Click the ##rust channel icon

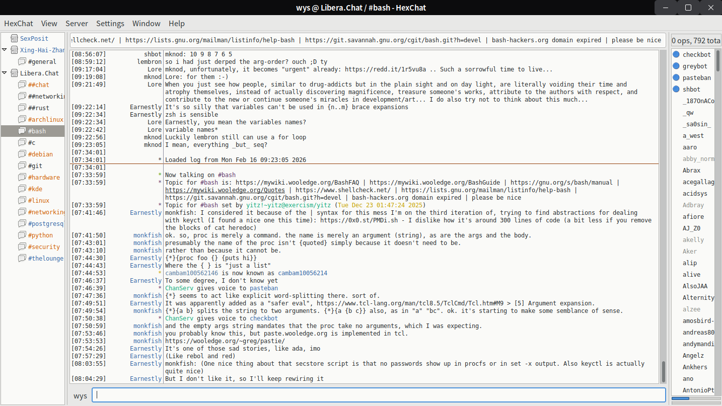[22, 108]
